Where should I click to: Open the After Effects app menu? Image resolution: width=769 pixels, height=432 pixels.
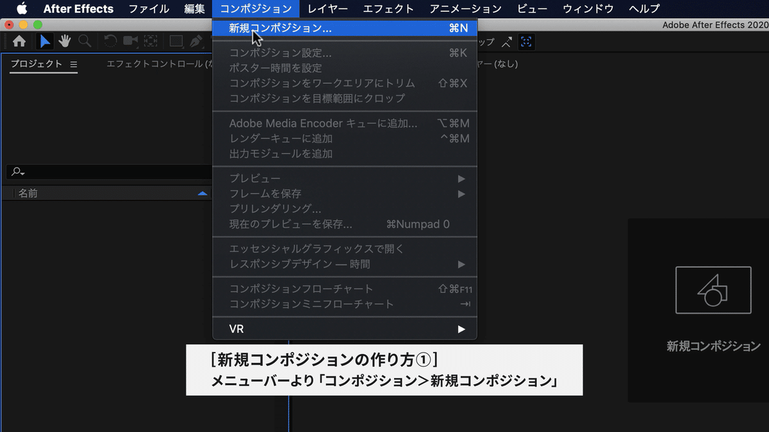[78, 9]
